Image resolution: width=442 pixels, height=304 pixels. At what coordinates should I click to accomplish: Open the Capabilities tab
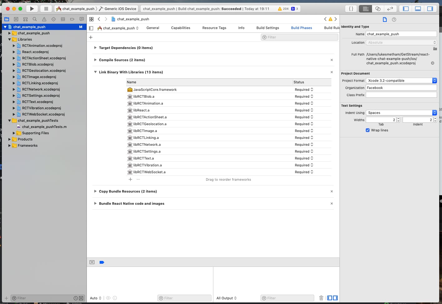pos(181,28)
